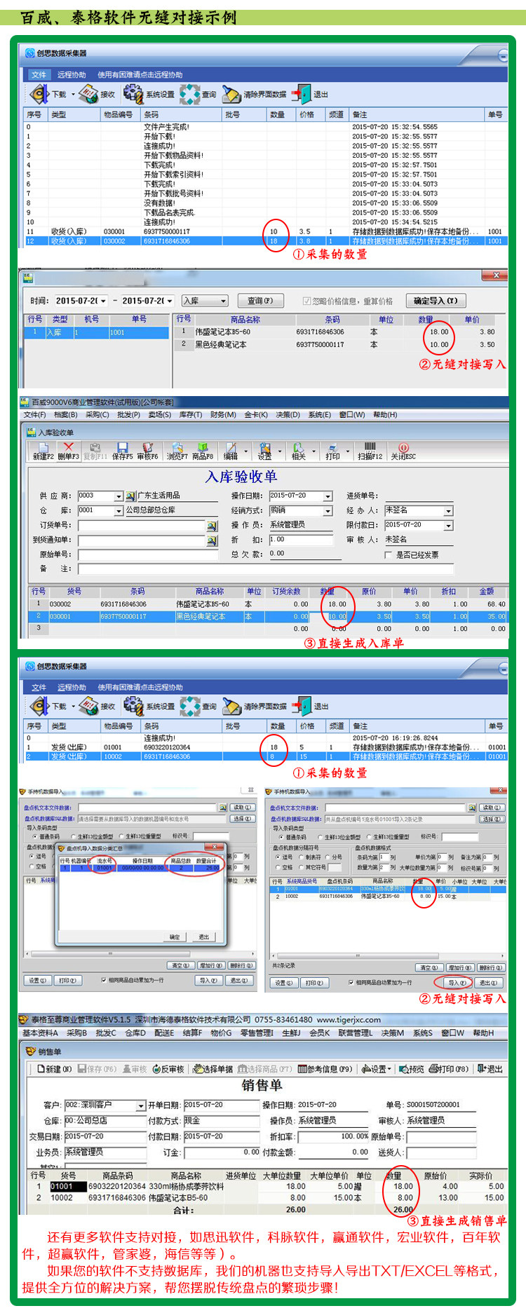Click 查询 query icon in top collector window
Viewport: 526px width, 1313px height.
pos(189,93)
